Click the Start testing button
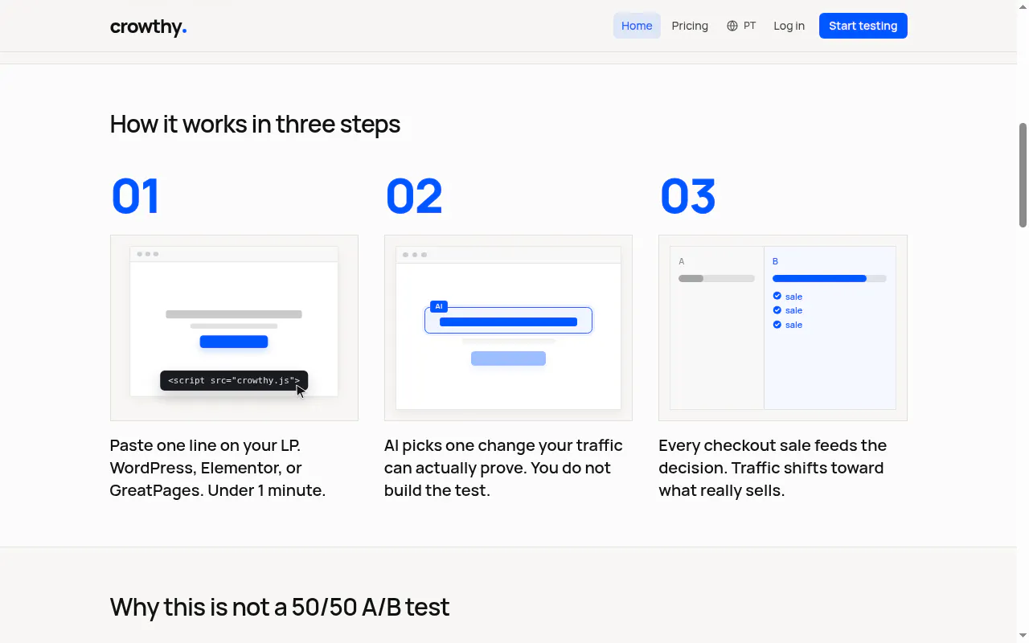The height and width of the screenshot is (643, 1029). pos(863,26)
